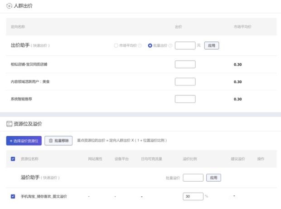
Task: Click the 批量移除 button
Action: (58, 141)
